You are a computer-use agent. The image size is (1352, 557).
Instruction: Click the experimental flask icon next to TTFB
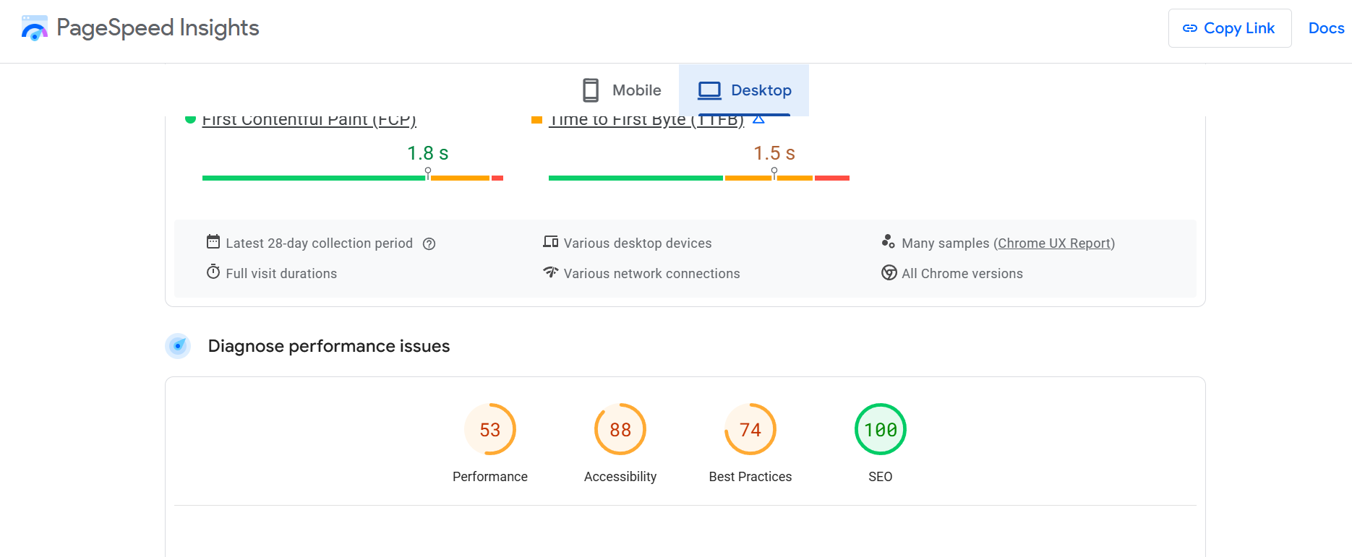[758, 119]
